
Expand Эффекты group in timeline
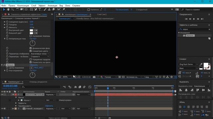[x=16, y=103]
